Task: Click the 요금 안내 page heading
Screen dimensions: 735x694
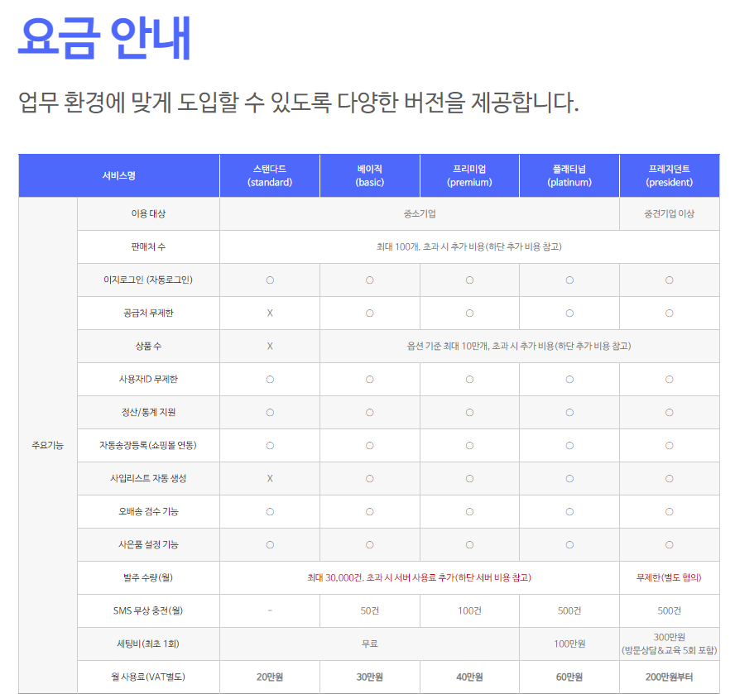Action: [x=104, y=37]
